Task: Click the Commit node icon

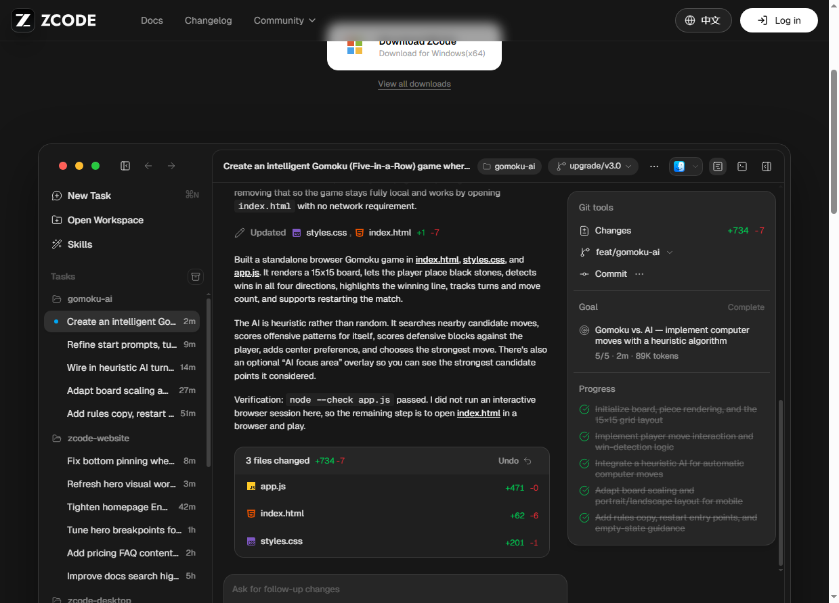Action: [584, 274]
